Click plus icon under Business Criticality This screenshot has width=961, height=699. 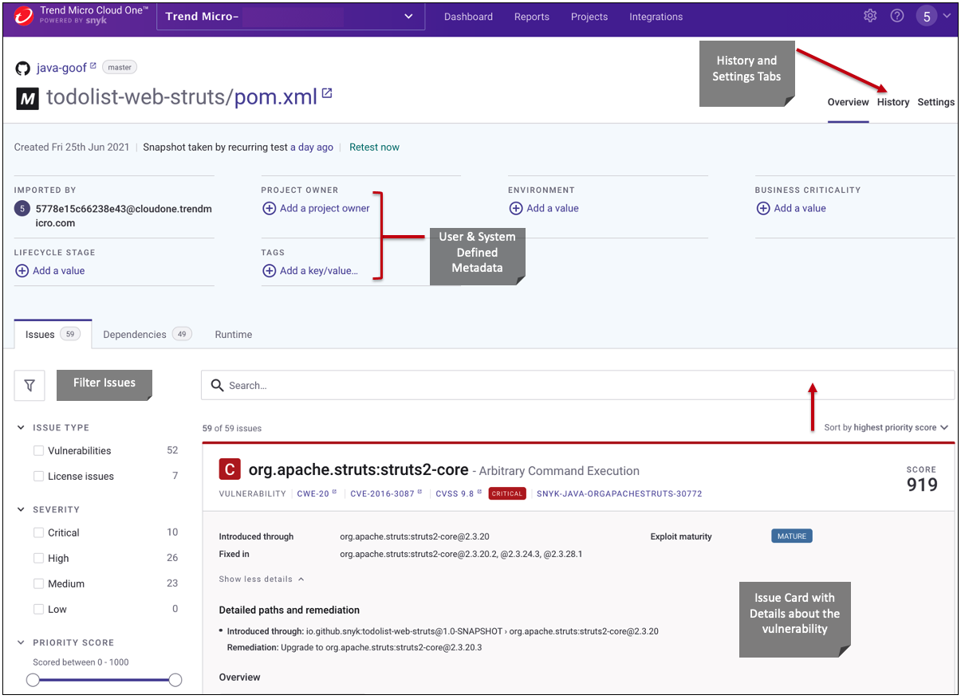point(763,208)
